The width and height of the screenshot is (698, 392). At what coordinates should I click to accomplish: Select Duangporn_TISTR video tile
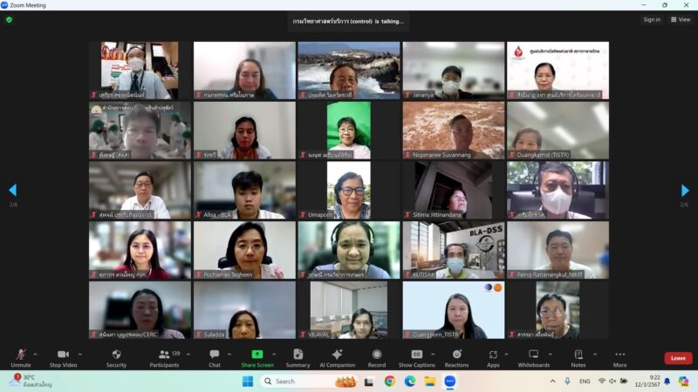pos(454,310)
